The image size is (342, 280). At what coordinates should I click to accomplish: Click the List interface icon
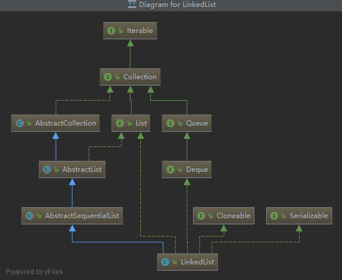(x=120, y=123)
